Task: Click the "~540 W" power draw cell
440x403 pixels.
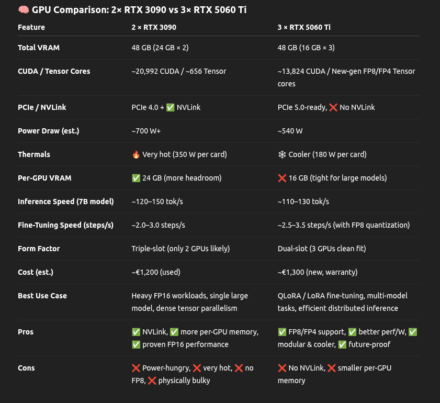Action: click(x=290, y=131)
